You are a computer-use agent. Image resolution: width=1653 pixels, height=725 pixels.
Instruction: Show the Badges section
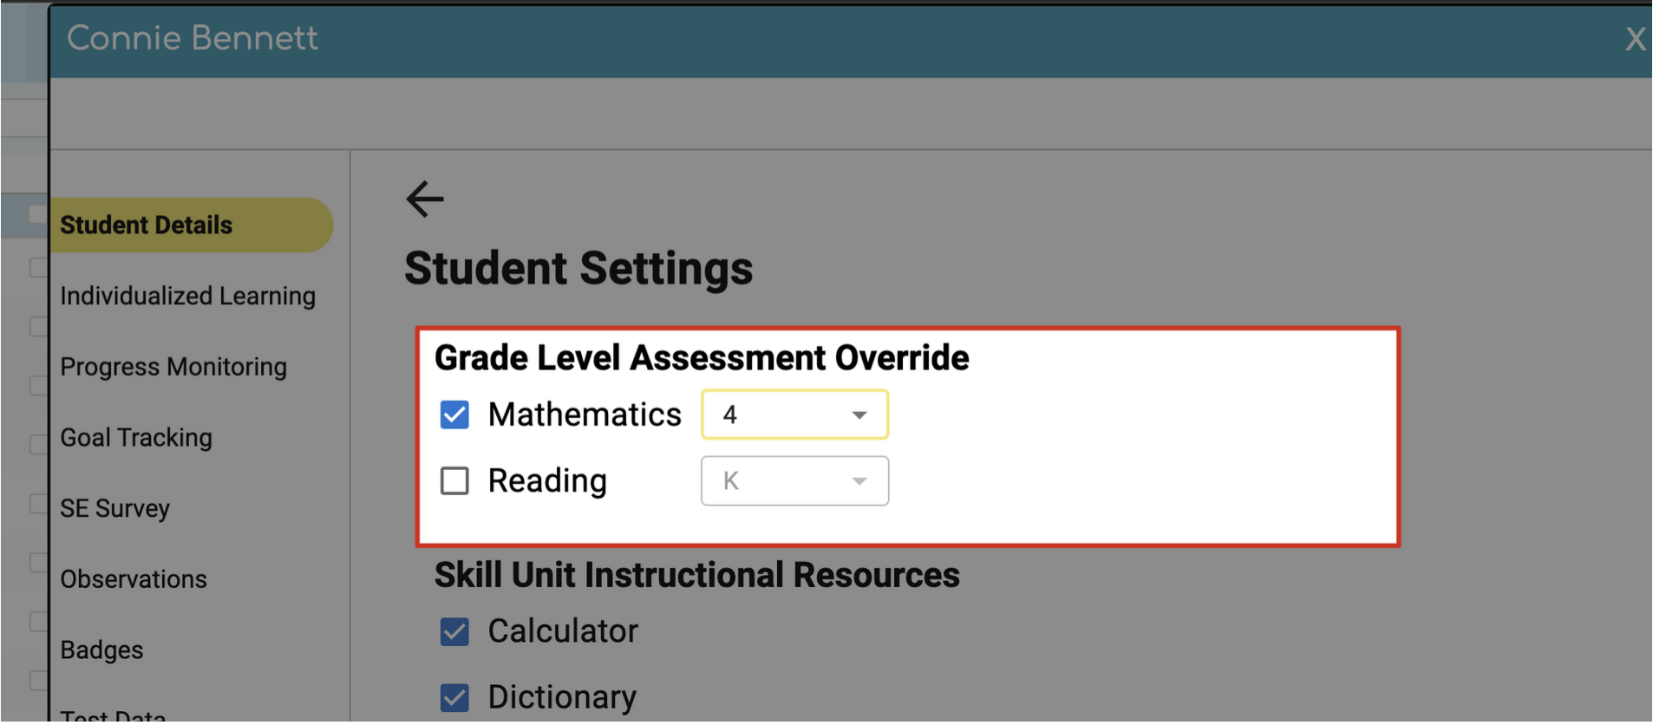[x=101, y=650]
